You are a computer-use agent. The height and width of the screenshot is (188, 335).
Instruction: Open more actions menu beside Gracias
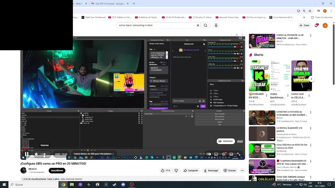[242, 171]
